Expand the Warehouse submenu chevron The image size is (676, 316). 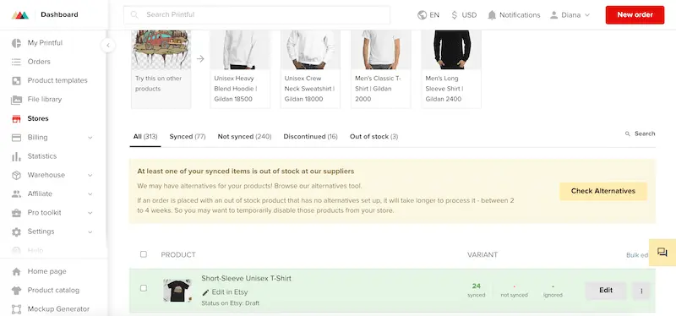click(x=90, y=175)
